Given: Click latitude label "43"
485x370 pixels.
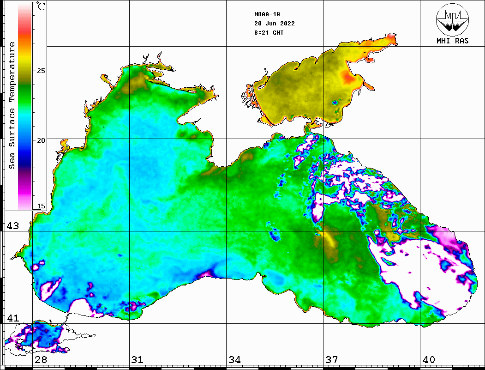Looking at the screenshot, I should (x=13, y=226).
